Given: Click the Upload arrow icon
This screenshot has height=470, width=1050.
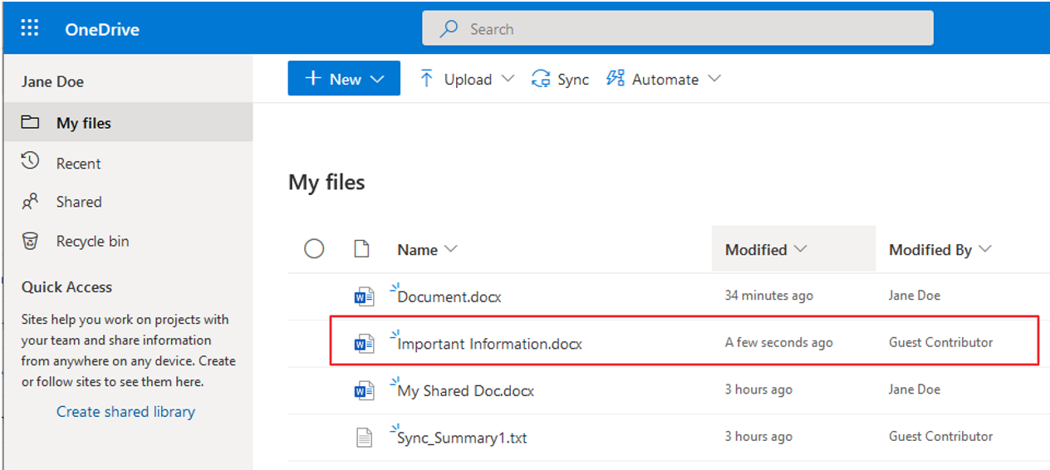Looking at the screenshot, I should [x=427, y=78].
